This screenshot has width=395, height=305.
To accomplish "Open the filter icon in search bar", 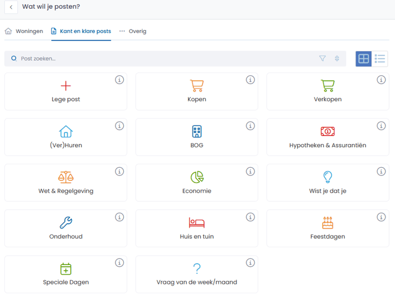I will pos(322,58).
